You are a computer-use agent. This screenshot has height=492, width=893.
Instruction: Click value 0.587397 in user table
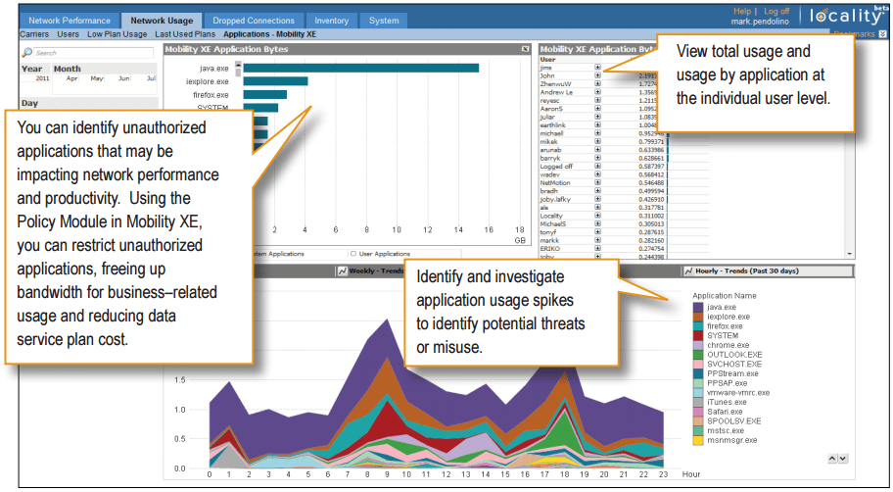coord(651,167)
